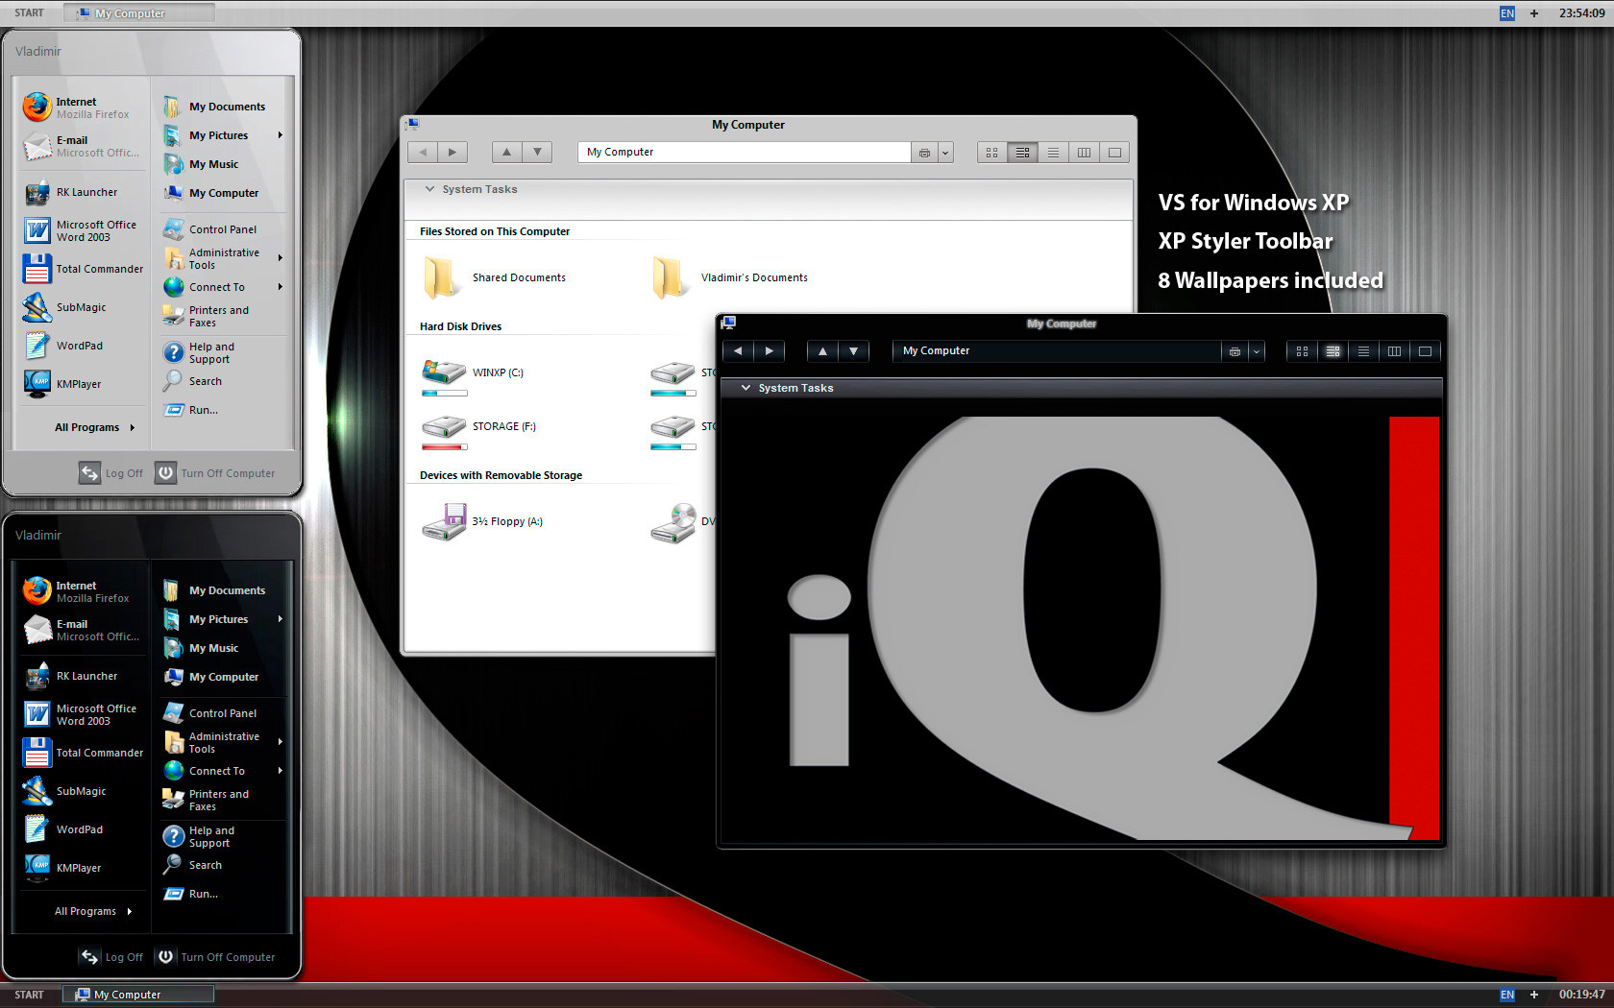Open Microsoft Office Word 2003 in light start menu
The image size is (1614, 1008).
pyautogui.click(x=81, y=230)
